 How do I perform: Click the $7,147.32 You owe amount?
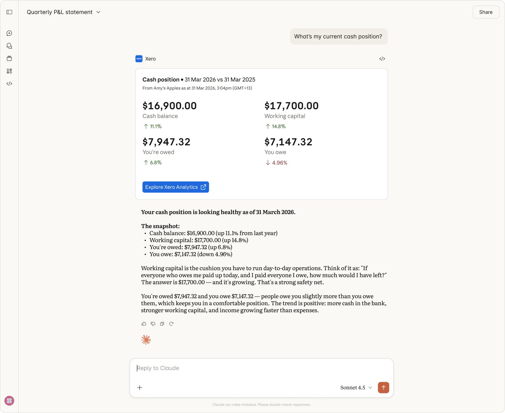(x=288, y=142)
